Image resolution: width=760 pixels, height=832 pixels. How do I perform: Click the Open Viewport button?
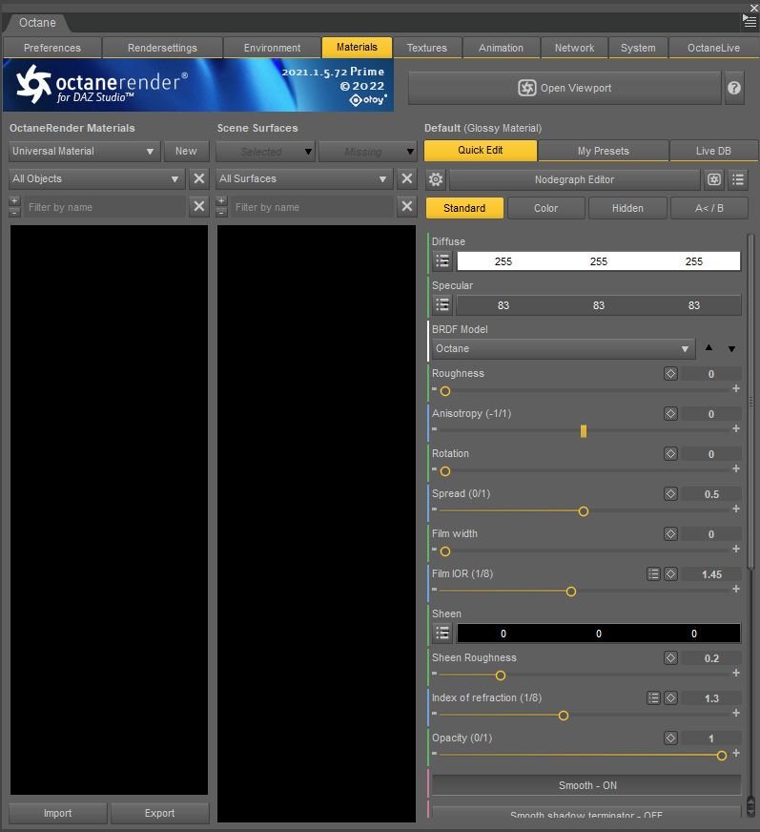[x=565, y=88]
